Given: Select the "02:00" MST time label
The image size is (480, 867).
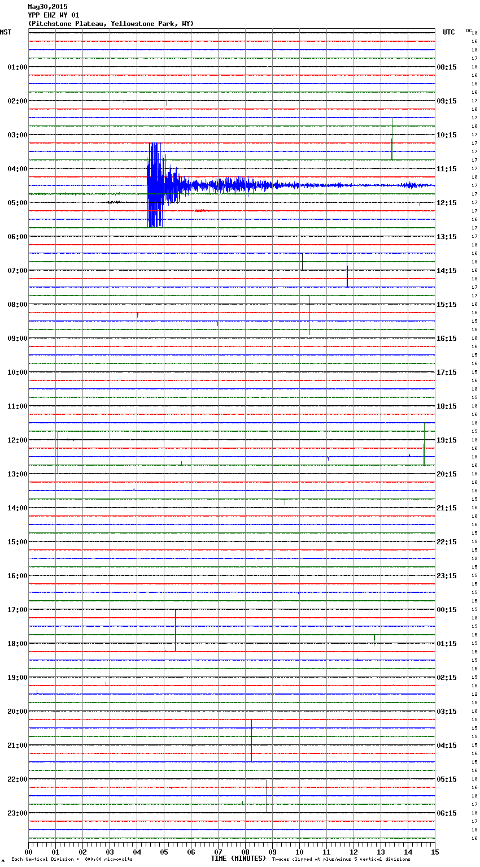Looking at the screenshot, I should tap(18, 101).
